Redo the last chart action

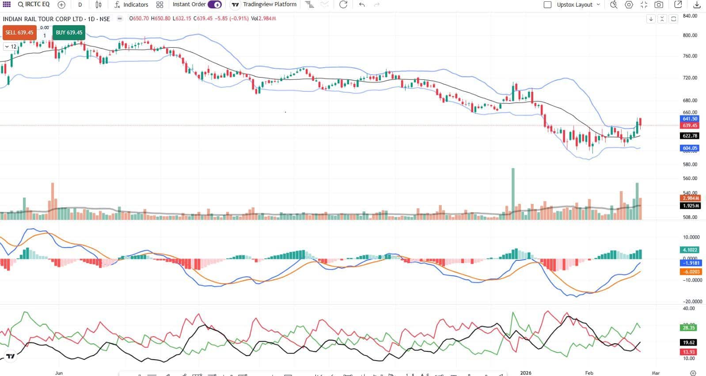[x=377, y=4]
